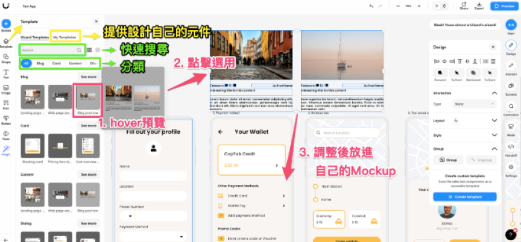Select the Card category filter
521x242 pixels.
pyautogui.click(x=56, y=63)
